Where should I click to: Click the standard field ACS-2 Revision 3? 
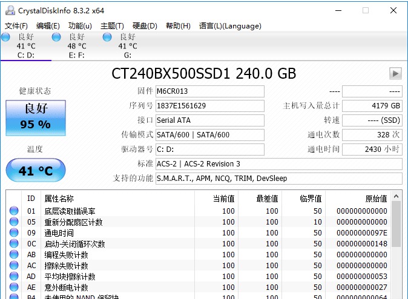pos(279,164)
